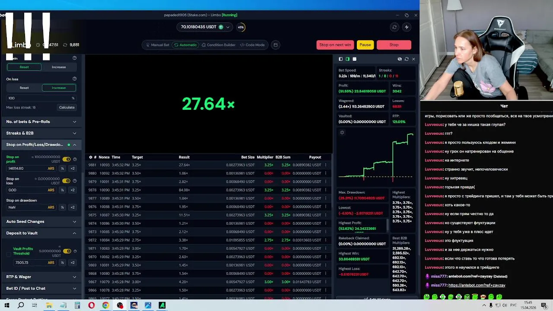Open Chrome from taskbar
553x311 pixels.
105,305
